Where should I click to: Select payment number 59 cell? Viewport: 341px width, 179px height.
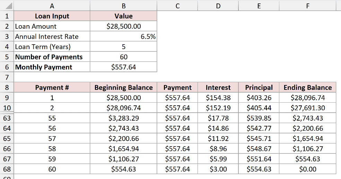pyautogui.click(x=52, y=159)
